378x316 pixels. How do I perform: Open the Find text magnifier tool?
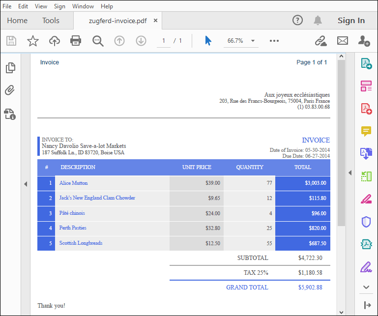tap(98, 41)
